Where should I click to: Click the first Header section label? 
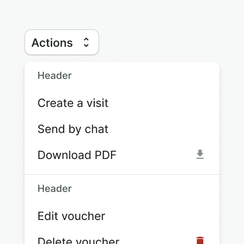click(54, 76)
